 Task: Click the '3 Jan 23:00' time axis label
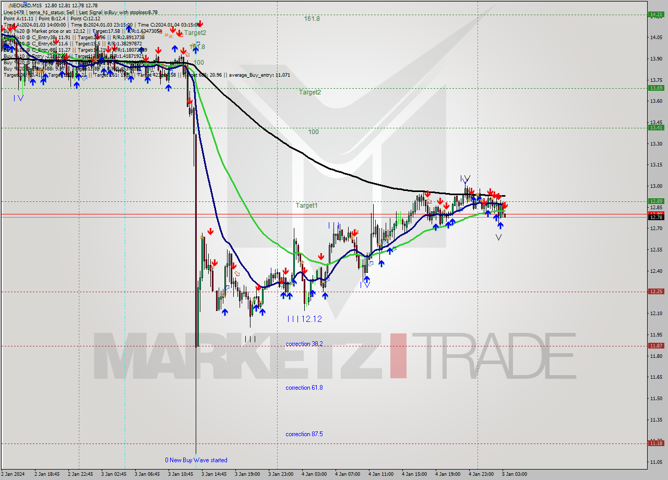pos(282,474)
